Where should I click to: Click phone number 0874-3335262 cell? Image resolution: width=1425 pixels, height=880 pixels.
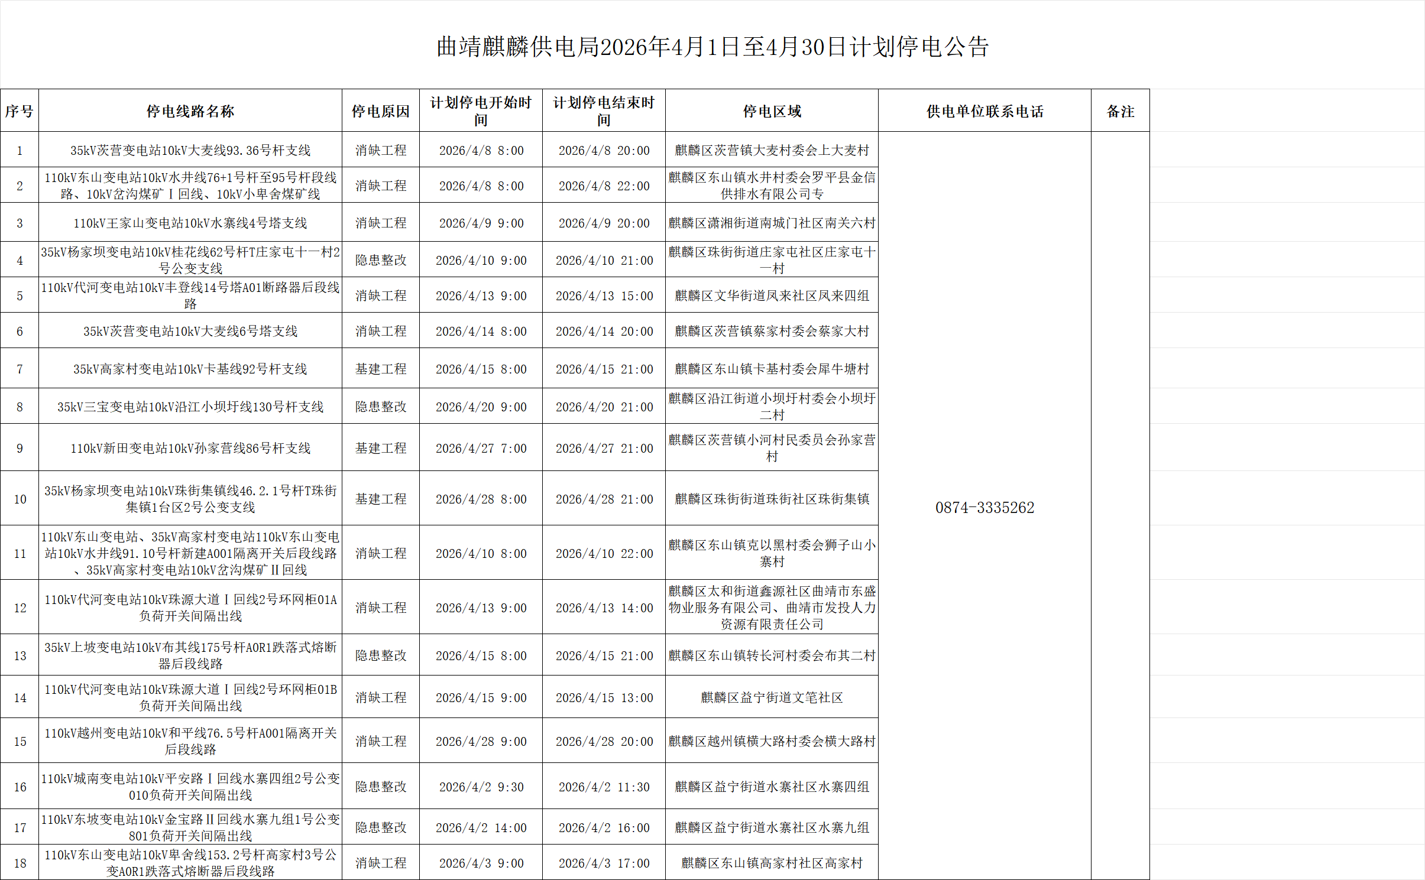pos(984,508)
